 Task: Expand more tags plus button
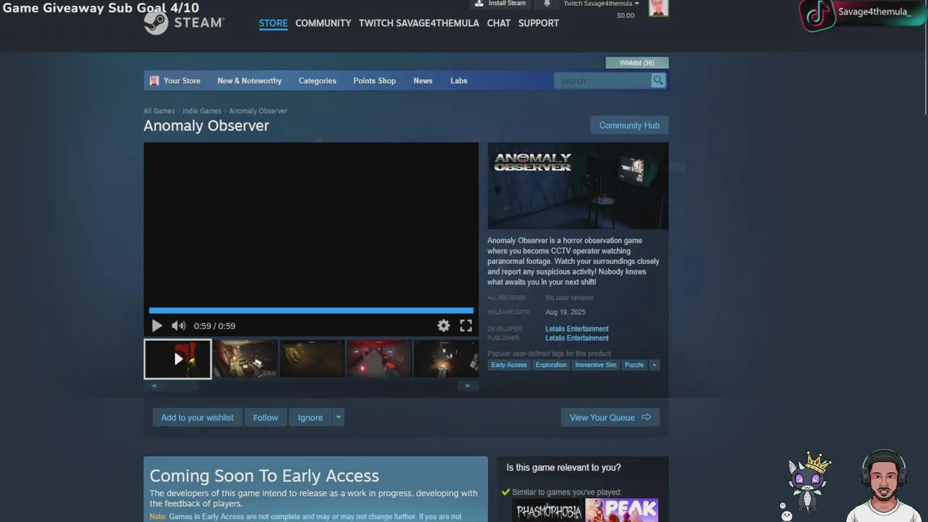(654, 365)
